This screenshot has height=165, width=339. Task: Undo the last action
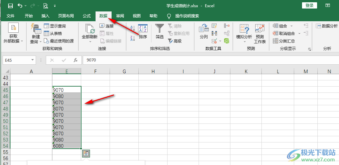click(x=20, y=6)
